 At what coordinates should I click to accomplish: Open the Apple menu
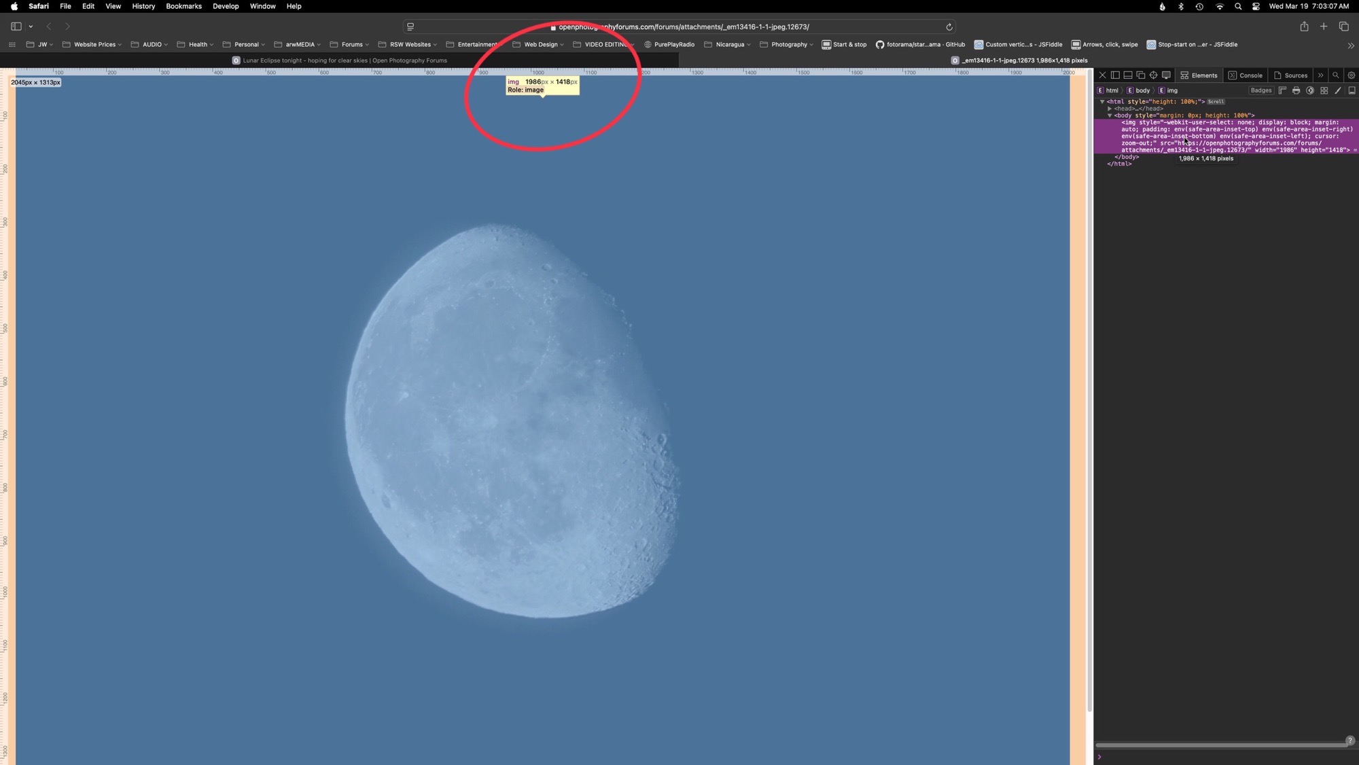click(14, 6)
